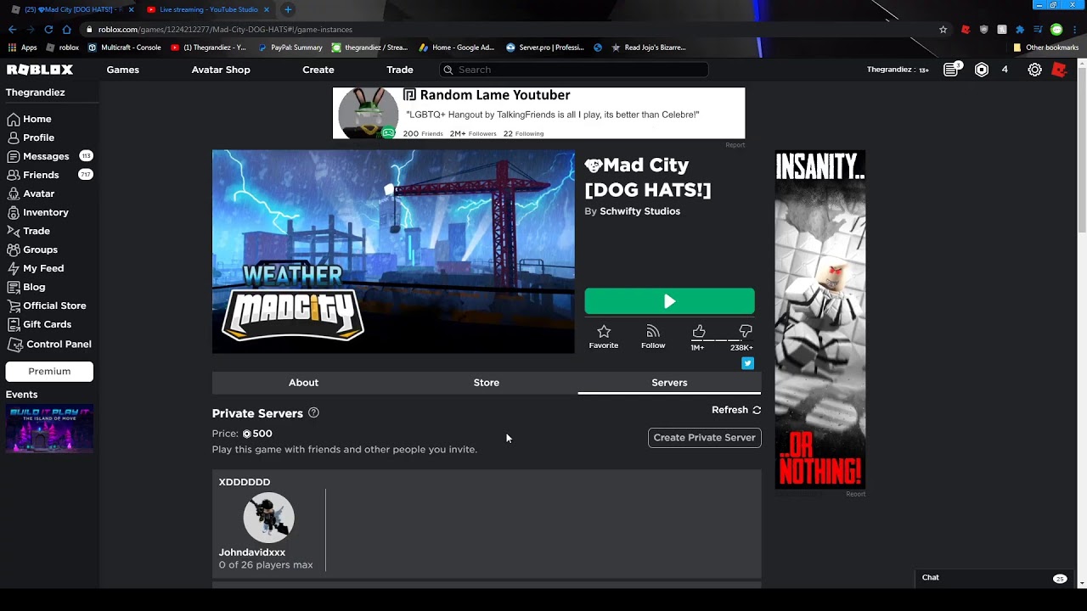The image size is (1087, 611).
Task: Open the Server.pro bookmark
Action: tap(545, 48)
